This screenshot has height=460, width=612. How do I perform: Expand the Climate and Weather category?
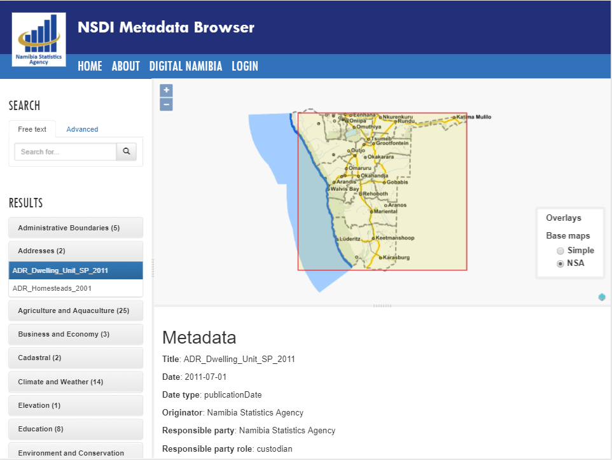(75, 381)
